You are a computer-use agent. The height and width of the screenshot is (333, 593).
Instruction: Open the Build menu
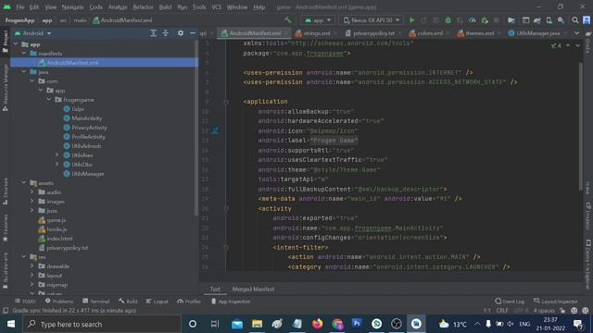click(165, 7)
